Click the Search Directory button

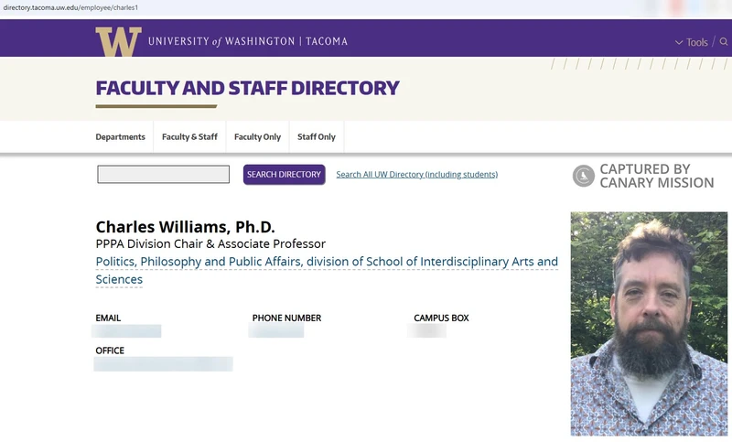[284, 175]
